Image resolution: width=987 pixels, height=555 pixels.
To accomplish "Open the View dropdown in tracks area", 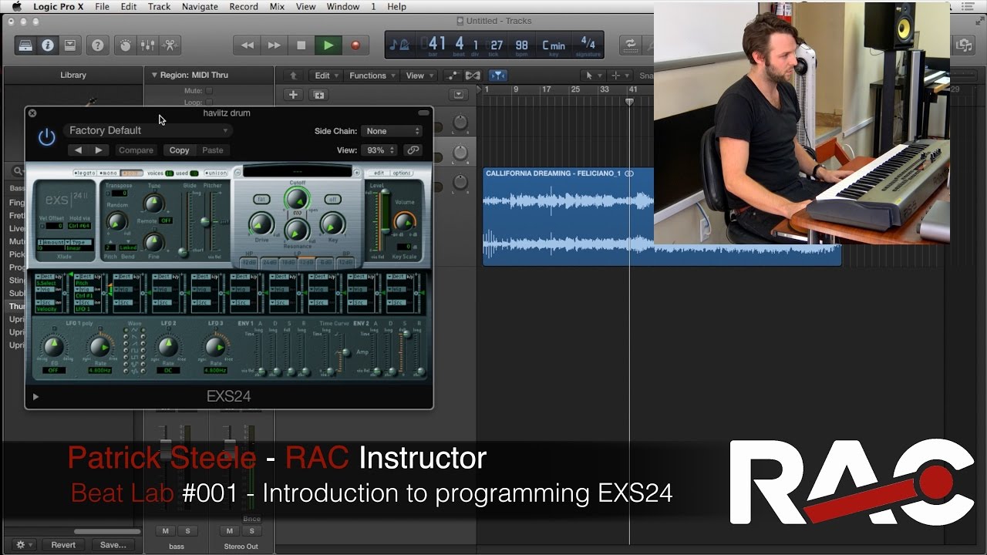I will click(419, 76).
